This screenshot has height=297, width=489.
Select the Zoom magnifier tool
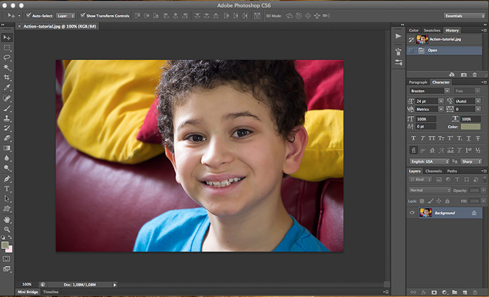click(x=7, y=230)
